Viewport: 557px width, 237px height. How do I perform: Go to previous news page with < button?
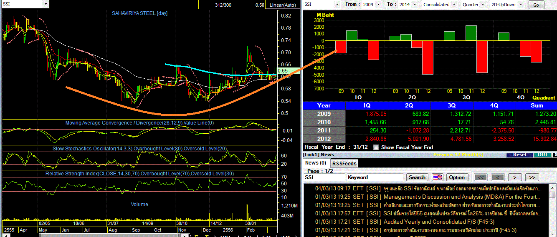(497, 177)
